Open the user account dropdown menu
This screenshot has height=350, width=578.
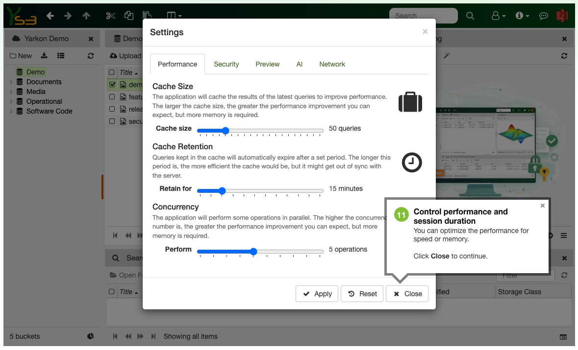[x=499, y=16]
